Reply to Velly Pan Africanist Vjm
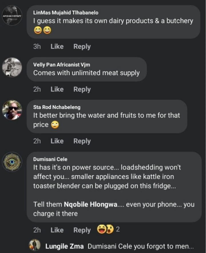206x253 pixels. [x=82, y=89]
